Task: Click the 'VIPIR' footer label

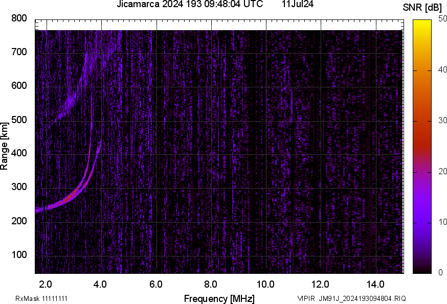Action: (306, 298)
